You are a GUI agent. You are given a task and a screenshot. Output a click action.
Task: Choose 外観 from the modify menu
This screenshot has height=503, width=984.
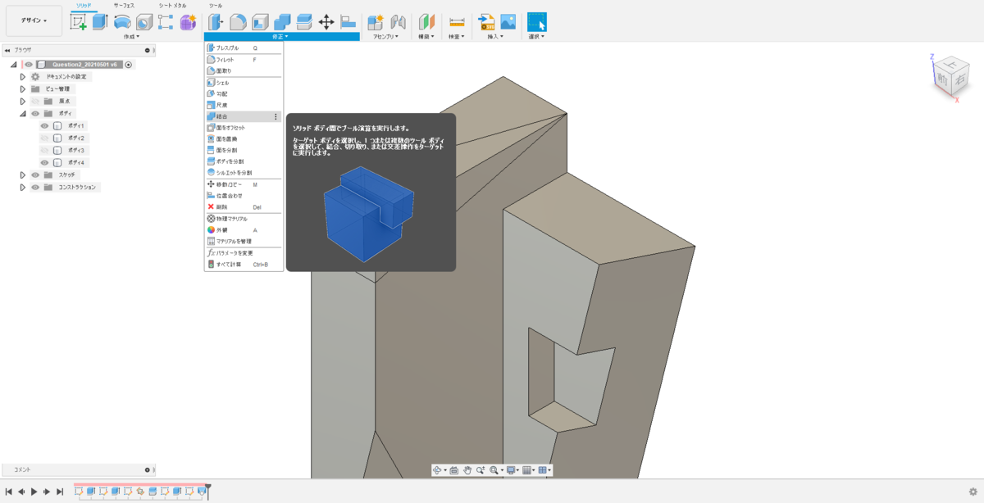pos(244,230)
